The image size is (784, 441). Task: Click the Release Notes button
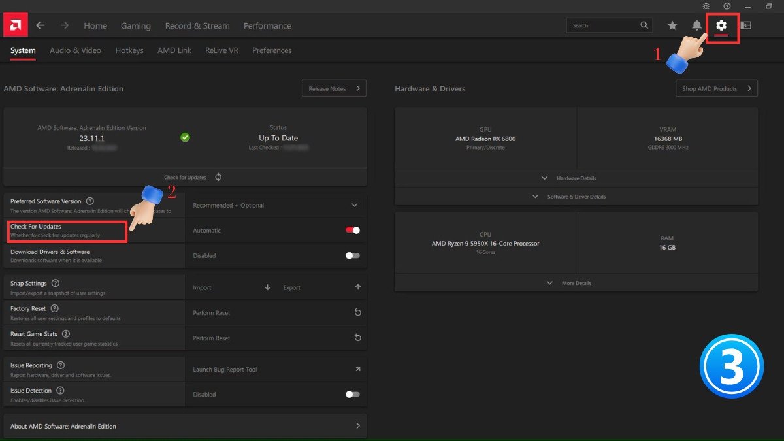334,88
